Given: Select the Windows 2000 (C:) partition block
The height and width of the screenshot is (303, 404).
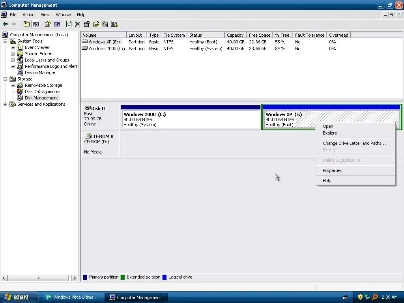Looking at the screenshot, I should [191, 117].
